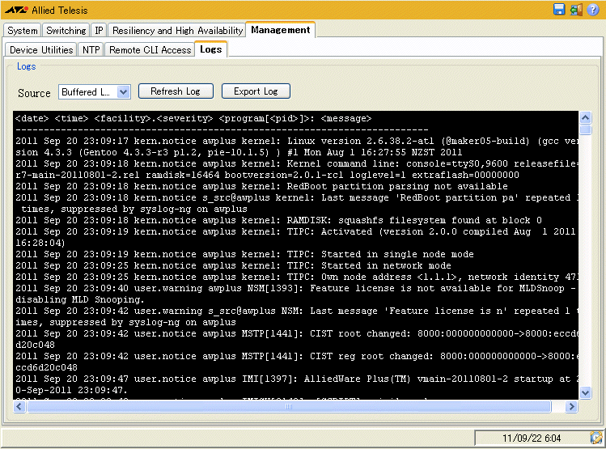Click the horizontal scrollbar thumb
Screen dimensions: 606x449
click(x=289, y=406)
